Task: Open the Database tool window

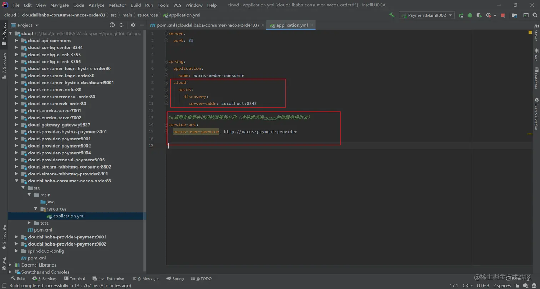Action: tap(536, 78)
